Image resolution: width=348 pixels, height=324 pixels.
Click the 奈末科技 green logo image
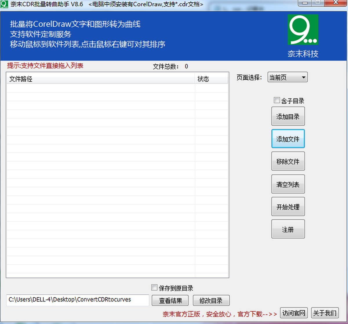(303, 30)
